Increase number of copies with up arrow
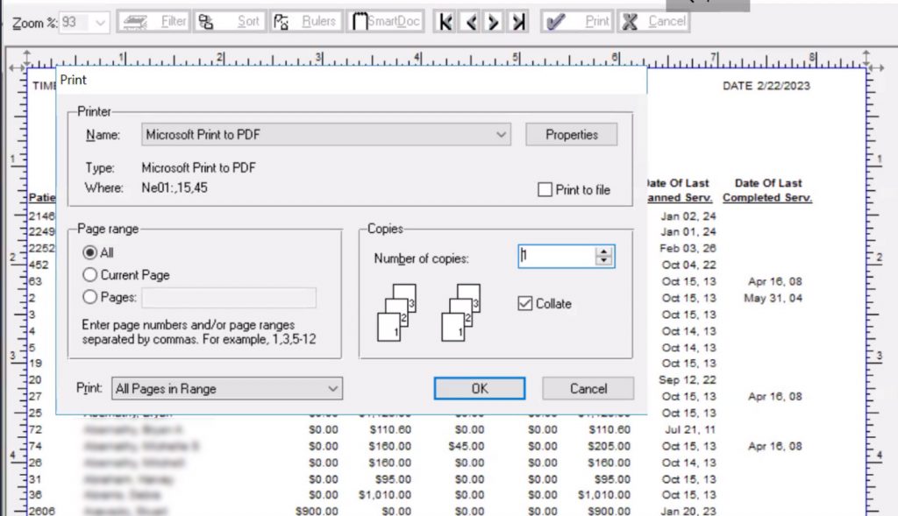The height and width of the screenshot is (516, 898). click(603, 251)
